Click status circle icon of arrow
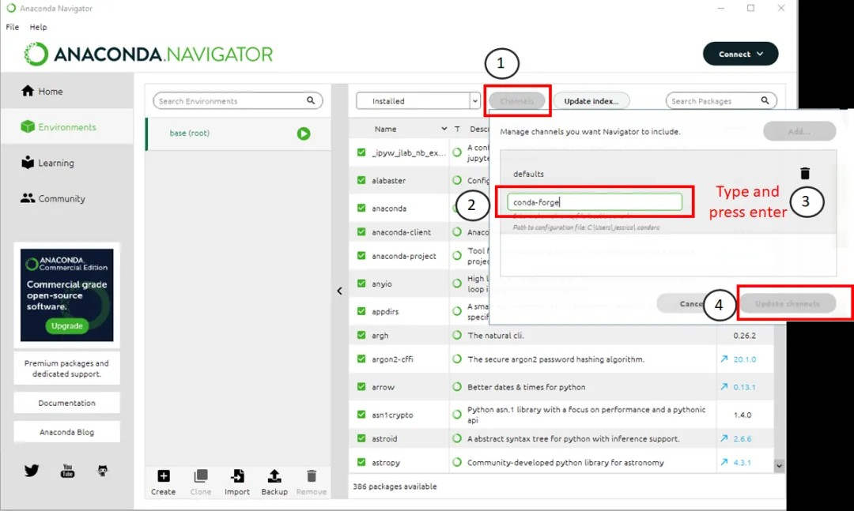This screenshot has height=511, width=854. click(457, 387)
